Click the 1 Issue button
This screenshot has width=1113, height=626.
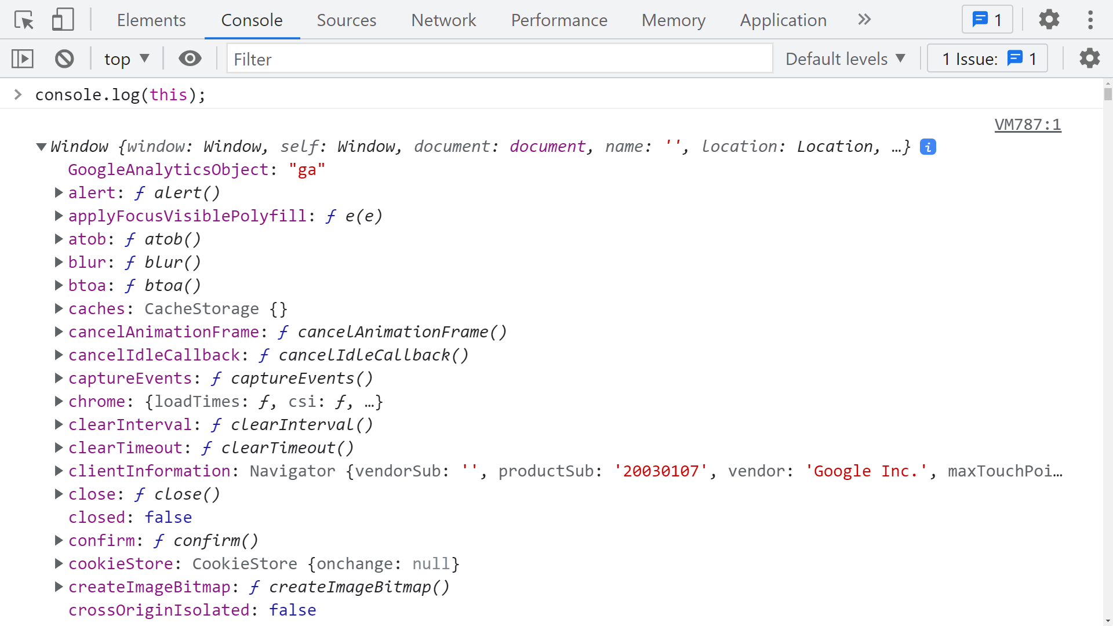[x=987, y=59]
